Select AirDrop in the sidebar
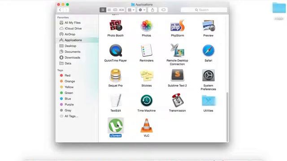The image size is (287, 161). 77,34
